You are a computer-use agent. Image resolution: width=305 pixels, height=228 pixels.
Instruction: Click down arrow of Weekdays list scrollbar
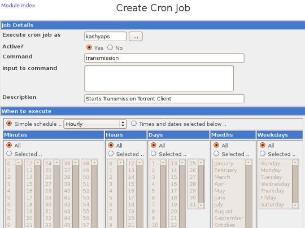pyautogui.click(x=295, y=205)
